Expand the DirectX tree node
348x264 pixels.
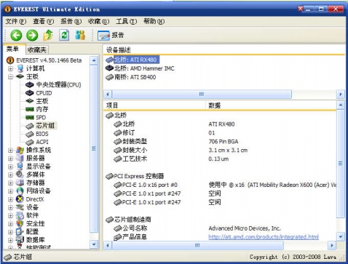pos(10,199)
